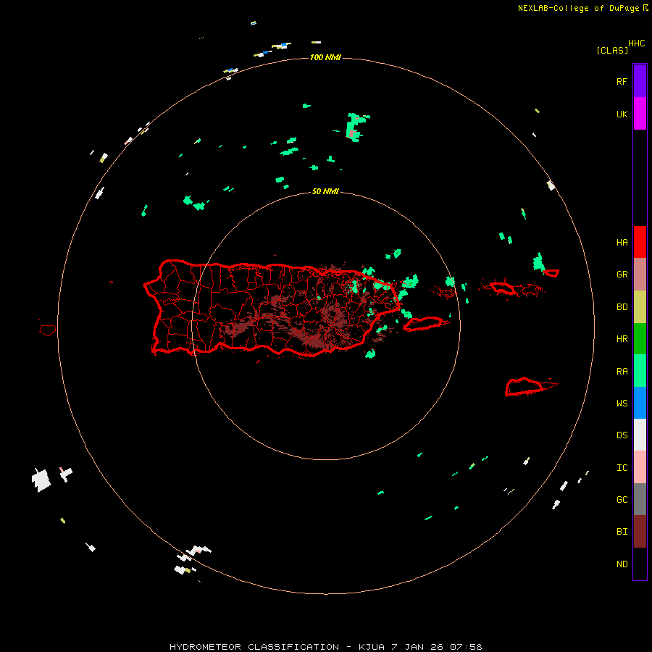This screenshot has height=652, width=652.
Task: Click the BD legend label
Action: click(x=622, y=307)
